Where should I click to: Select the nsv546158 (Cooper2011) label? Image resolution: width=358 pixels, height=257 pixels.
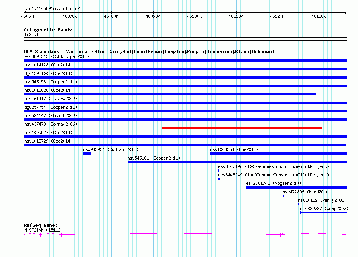tap(51, 82)
